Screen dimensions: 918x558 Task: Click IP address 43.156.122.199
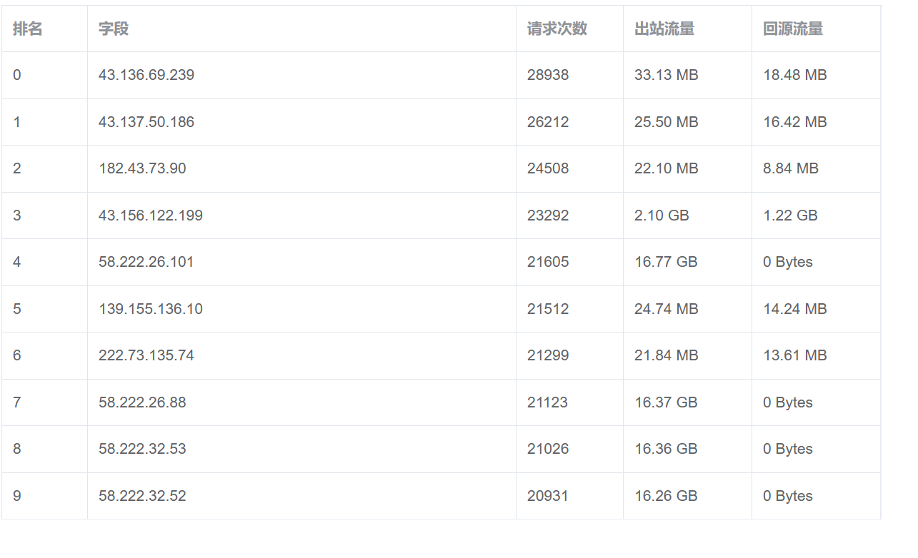[x=151, y=215]
